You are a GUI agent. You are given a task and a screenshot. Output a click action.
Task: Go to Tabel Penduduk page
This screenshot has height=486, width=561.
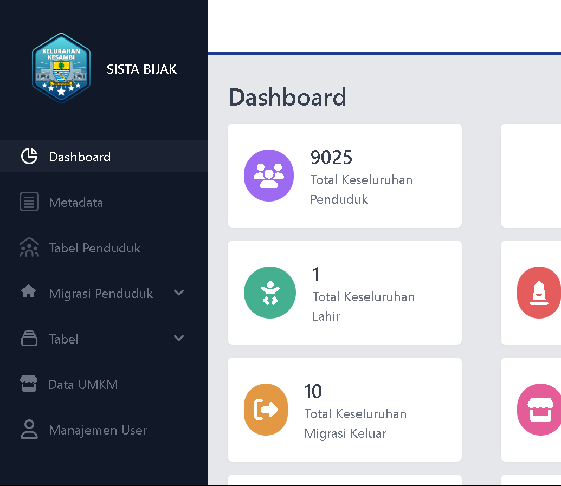tap(94, 248)
